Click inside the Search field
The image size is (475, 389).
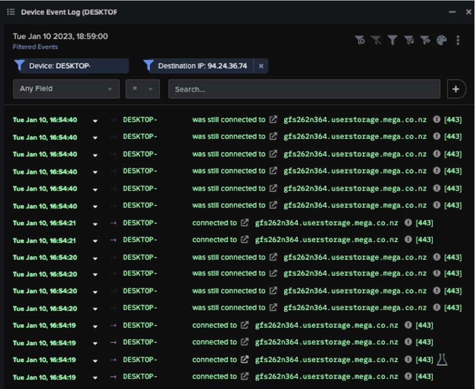(303, 89)
